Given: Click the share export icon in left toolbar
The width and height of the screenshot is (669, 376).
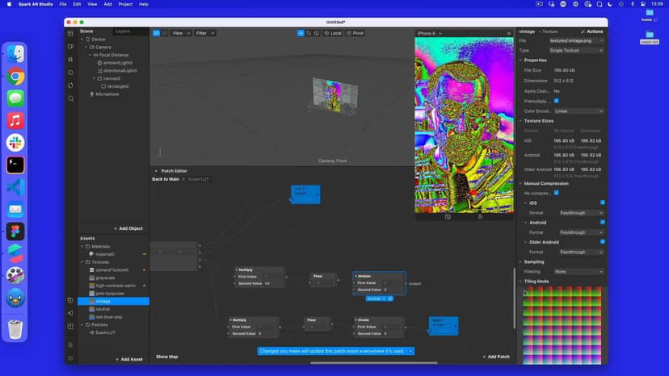Looking at the screenshot, I should [70, 313].
